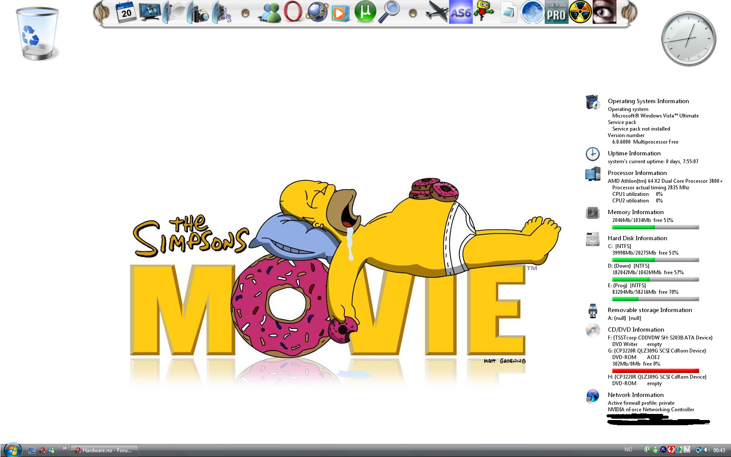This screenshot has width=731, height=457.
Task: Click the red tray icon beside the NVIDIA icon
Action: [x=671, y=450]
